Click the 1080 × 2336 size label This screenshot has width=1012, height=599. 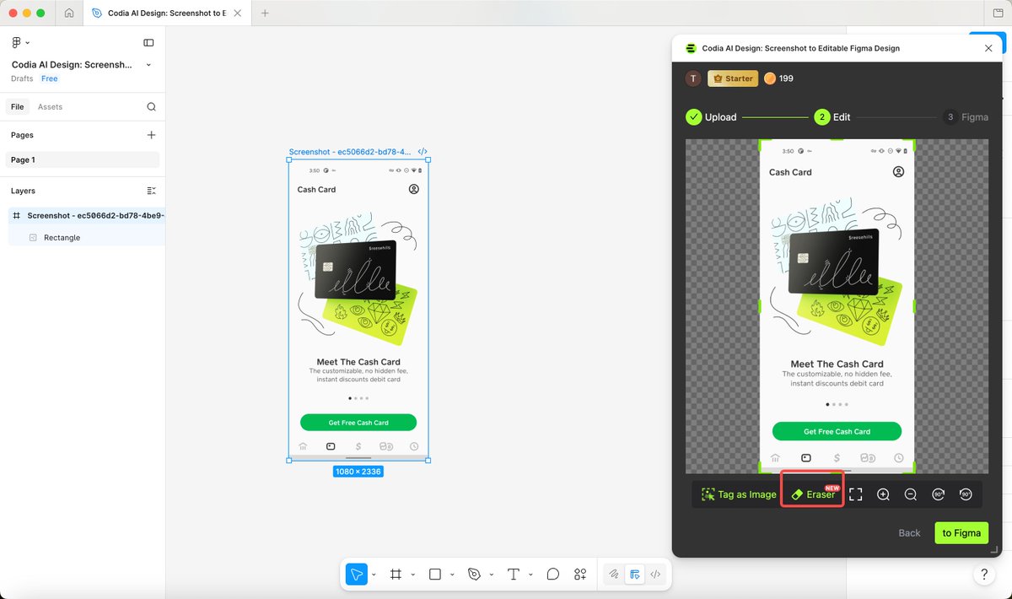click(358, 472)
